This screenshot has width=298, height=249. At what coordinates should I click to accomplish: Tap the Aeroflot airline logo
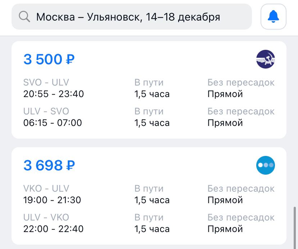tap(266, 59)
